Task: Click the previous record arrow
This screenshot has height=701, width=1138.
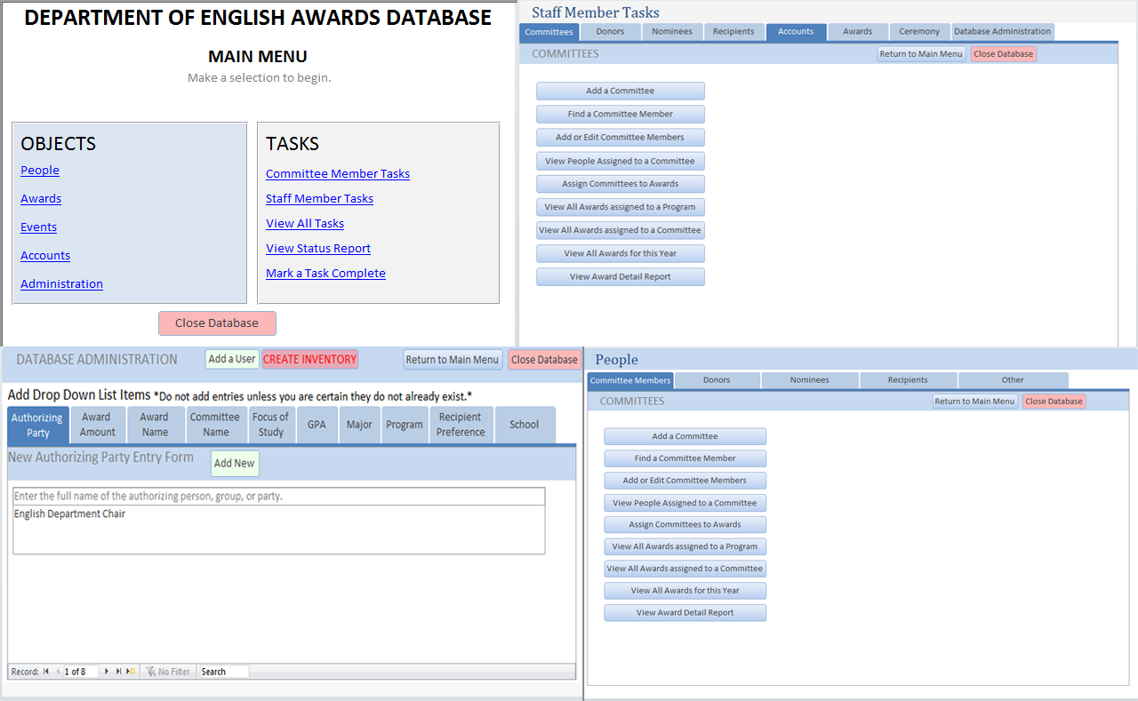Action: point(58,672)
